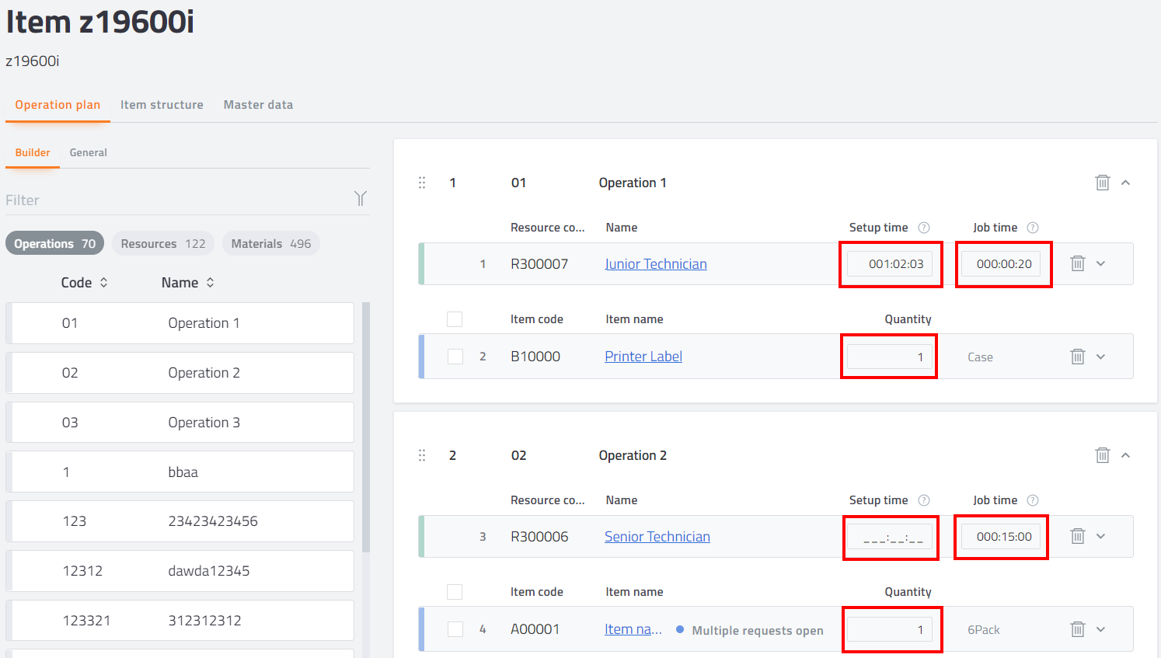Select the Builder sub-tab
The width and height of the screenshot is (1161, 658).
click(x=33, y=153)
